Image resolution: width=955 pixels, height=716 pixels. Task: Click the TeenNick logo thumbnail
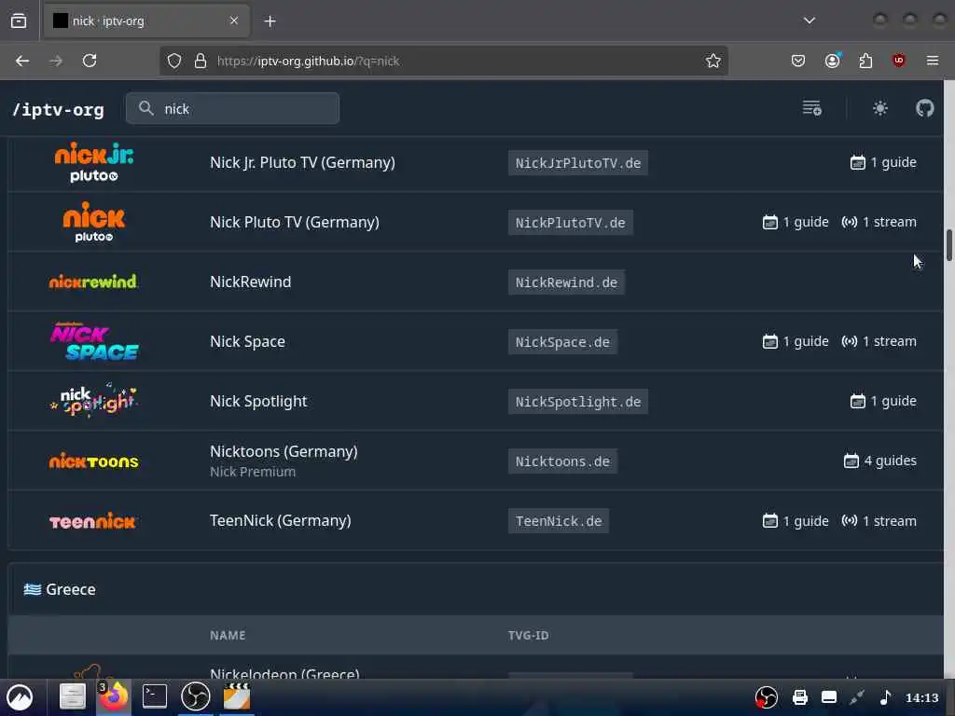click(x=92, y=521)
